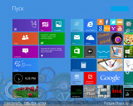The image size is (133, 106).
Task: Open the Сообщения messaging tile
Action: click(25, 52)
